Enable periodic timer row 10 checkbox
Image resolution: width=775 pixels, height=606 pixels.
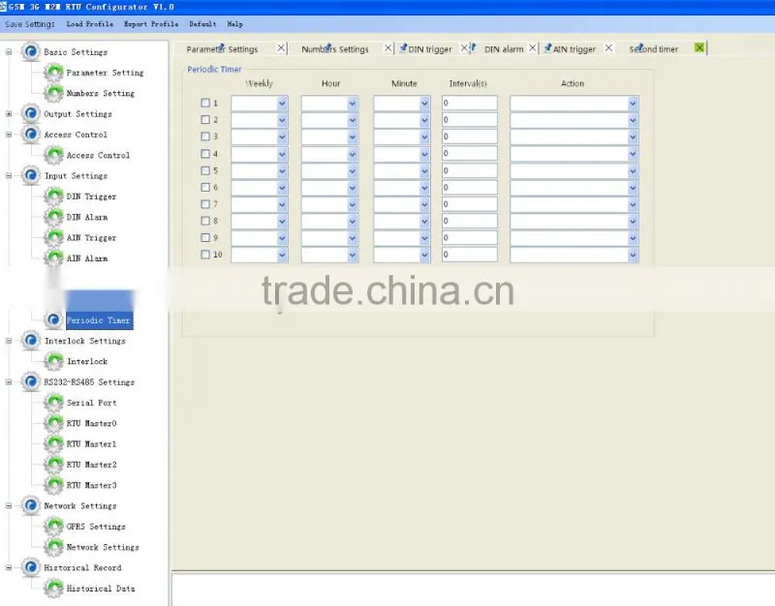205,255
